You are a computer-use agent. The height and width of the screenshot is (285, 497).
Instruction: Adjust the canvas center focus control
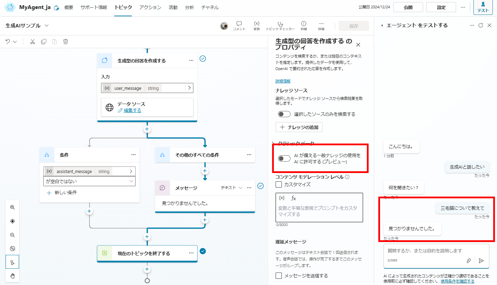point(12,221)
